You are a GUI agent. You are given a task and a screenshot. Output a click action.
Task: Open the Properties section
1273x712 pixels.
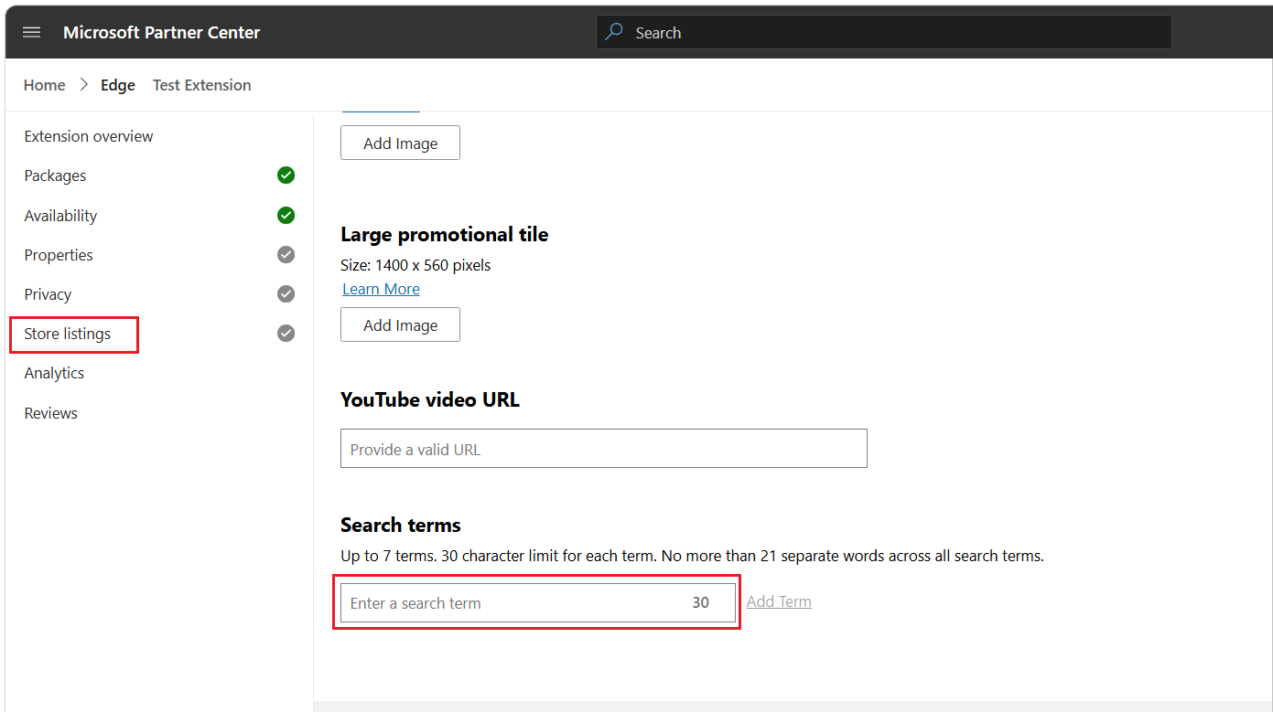59,255
